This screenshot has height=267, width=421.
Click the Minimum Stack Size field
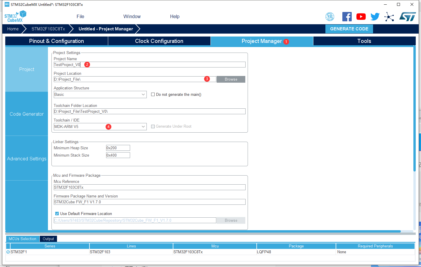[118, 155]
